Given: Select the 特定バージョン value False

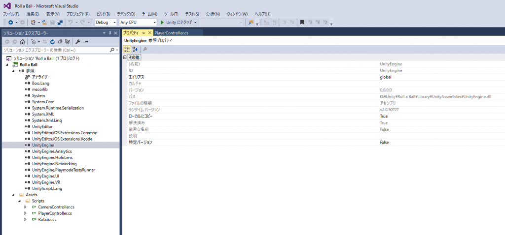Looking at the screenshot, I should tap(384, 142).
